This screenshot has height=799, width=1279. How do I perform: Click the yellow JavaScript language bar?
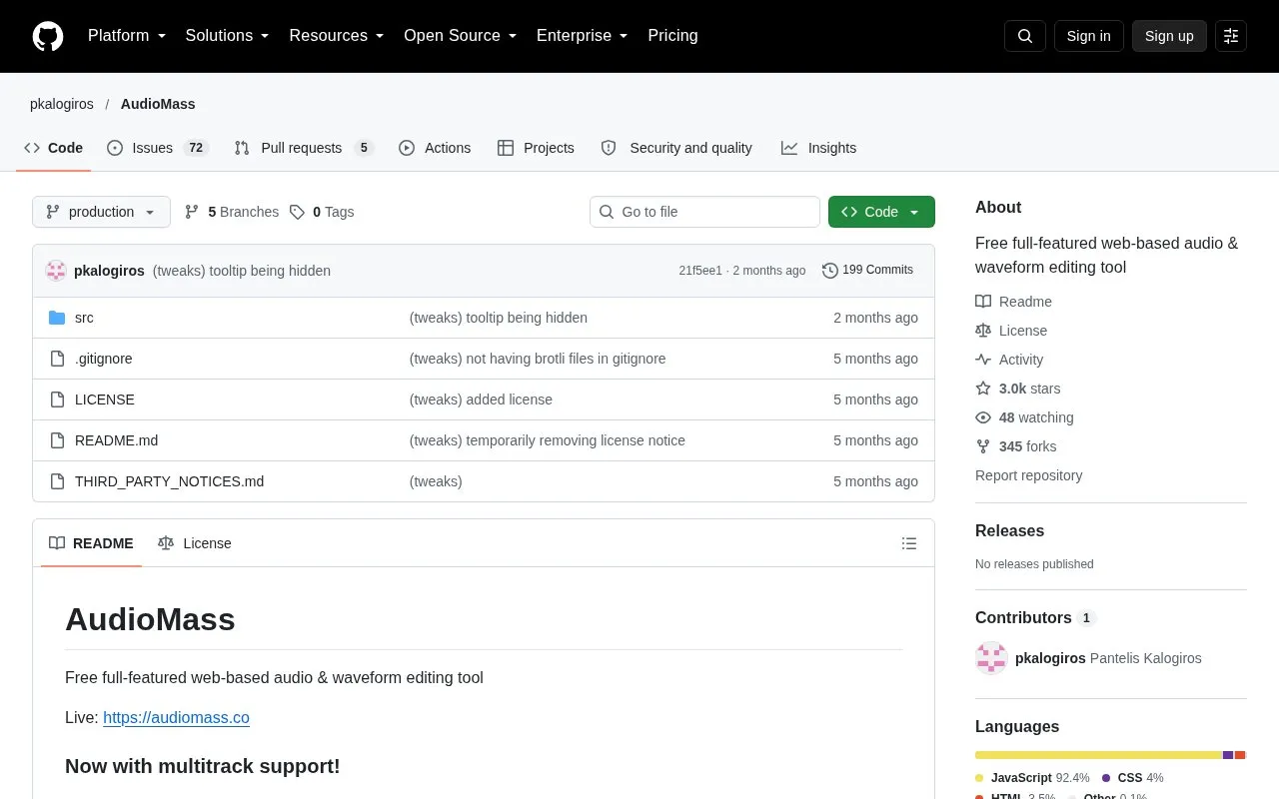(x=1098, y=755)
